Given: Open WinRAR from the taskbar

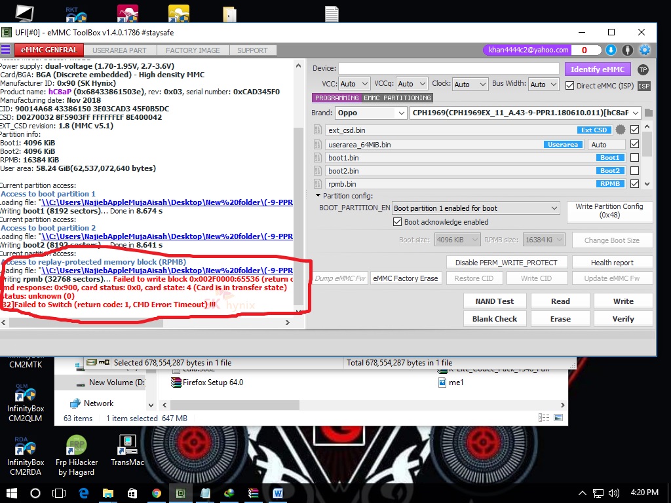Looking at the screenshot, I should (x=254, y=493).
